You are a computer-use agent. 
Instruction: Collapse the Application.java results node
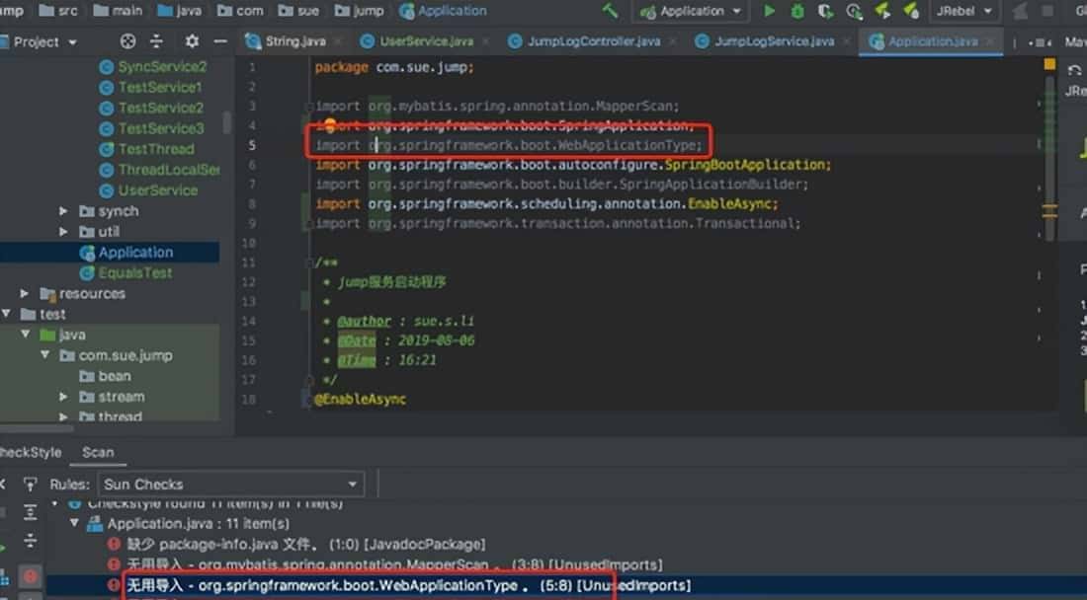[x=76, y=524]
